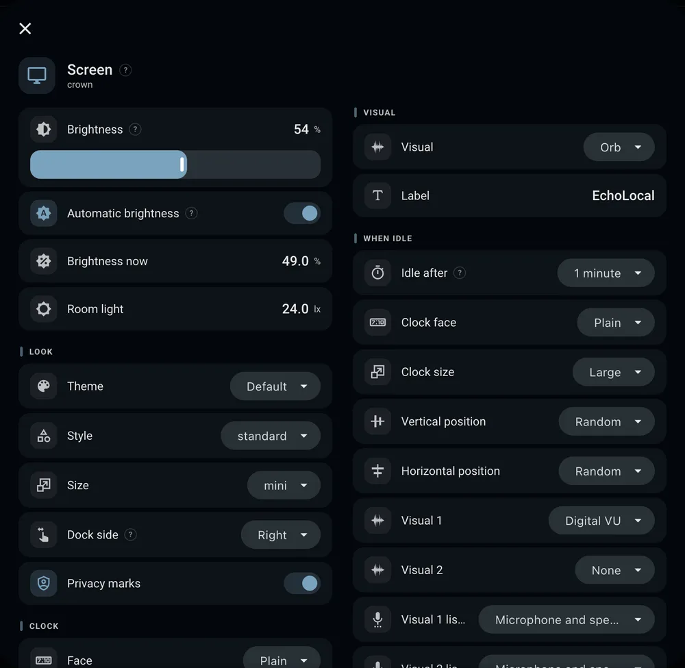The image size is (685, 668).
Task: Open the Dock side Right dropdown
Action: pos(281,535)
